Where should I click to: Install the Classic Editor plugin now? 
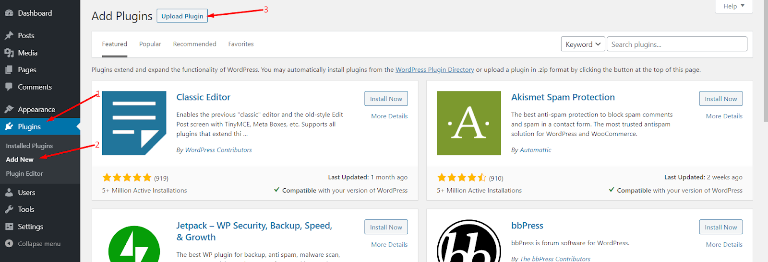tap(386, 99)
